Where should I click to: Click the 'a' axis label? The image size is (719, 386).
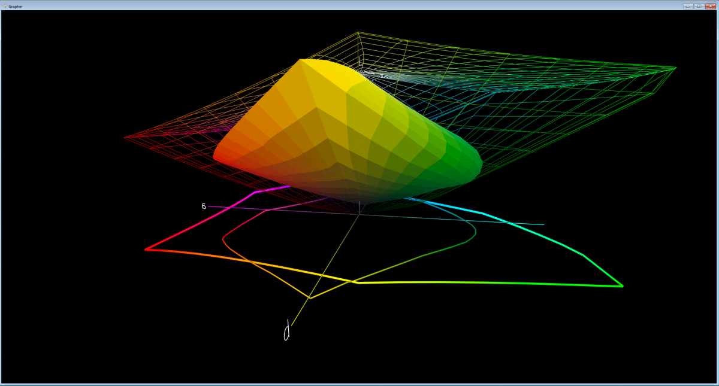pyautogui.click(x=204, y=206)
